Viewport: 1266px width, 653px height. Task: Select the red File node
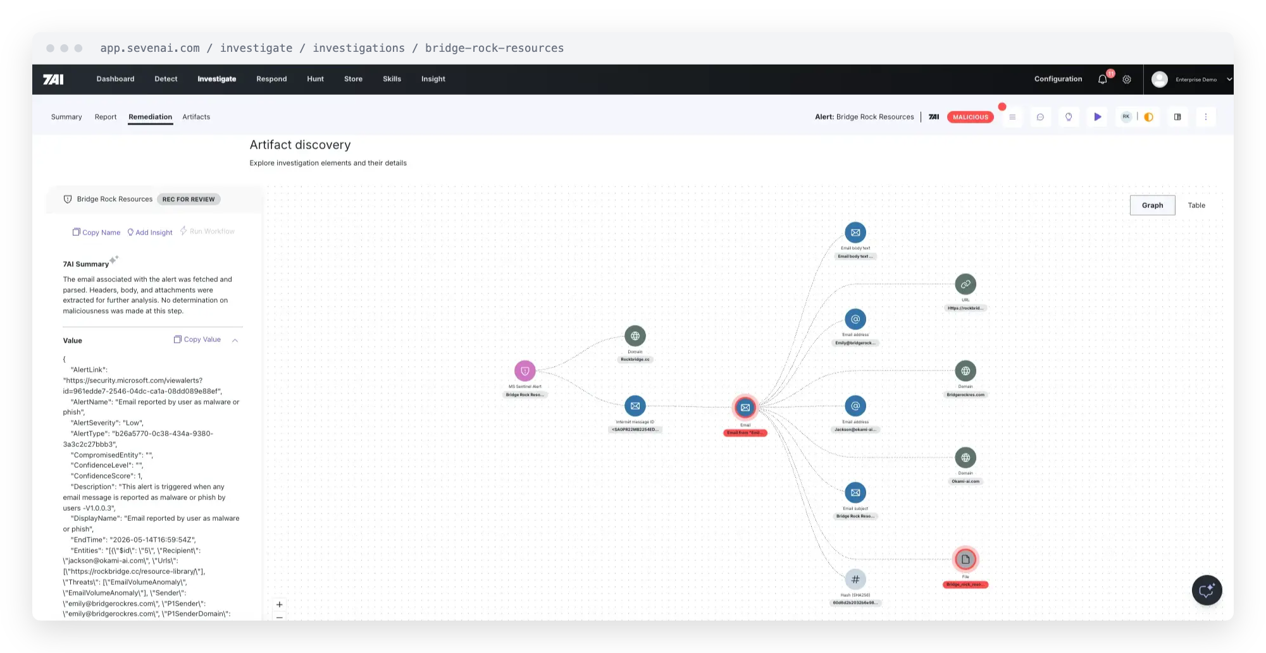click(x=965, y=559)
